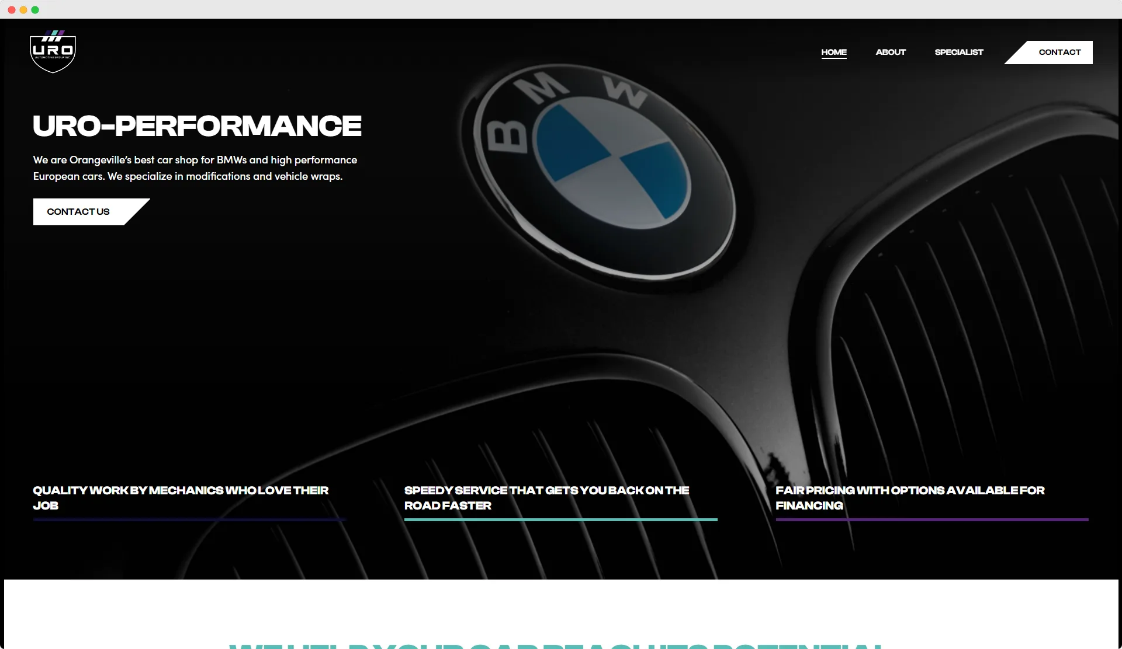Select the URO-PERFORMANCE heading
This screenshot has width=1122, height=649.
tap(198, 126)
